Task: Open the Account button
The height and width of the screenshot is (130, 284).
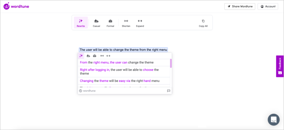Action: [268, 6]
